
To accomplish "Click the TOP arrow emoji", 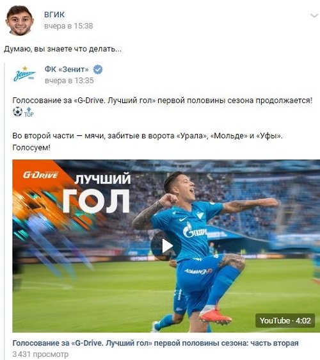I will click(x=29, y=112).
